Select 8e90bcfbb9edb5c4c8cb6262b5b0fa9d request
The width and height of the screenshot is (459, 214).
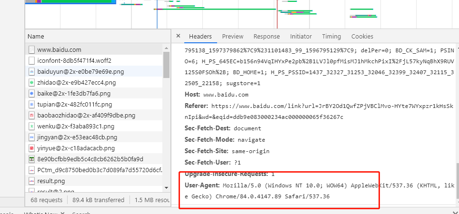95,159
